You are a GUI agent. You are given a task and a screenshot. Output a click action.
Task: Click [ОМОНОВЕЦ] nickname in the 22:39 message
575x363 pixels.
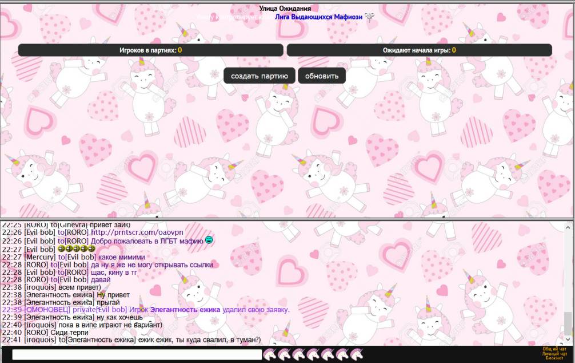(47, 310)
